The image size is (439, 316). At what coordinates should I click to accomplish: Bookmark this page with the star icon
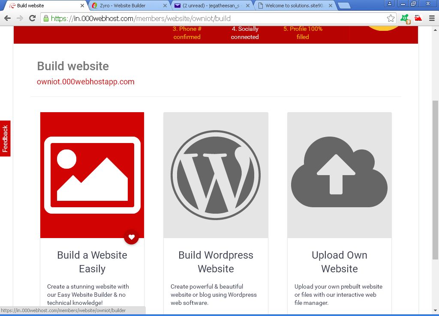click(391, 18)
